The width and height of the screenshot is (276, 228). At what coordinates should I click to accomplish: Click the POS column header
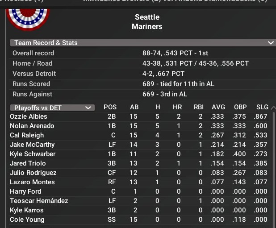tap(110, 108)
